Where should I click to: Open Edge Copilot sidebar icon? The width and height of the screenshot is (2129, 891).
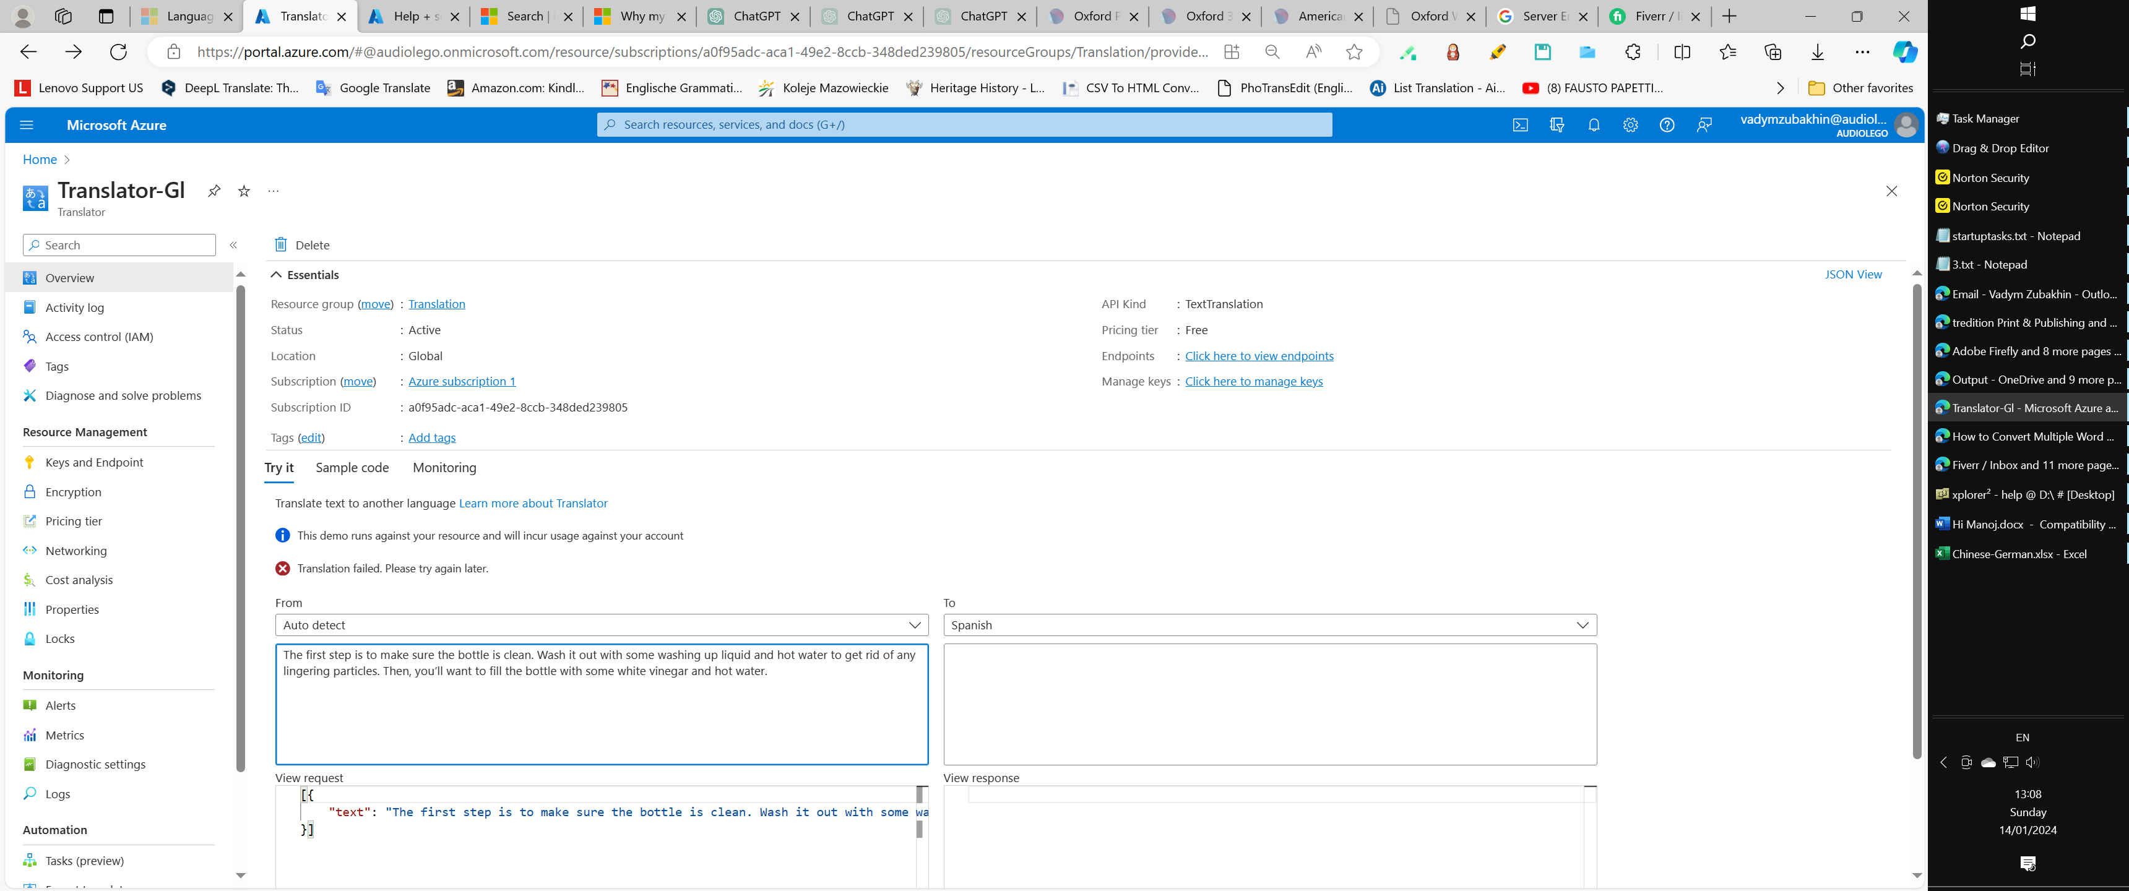(1905, 52)
